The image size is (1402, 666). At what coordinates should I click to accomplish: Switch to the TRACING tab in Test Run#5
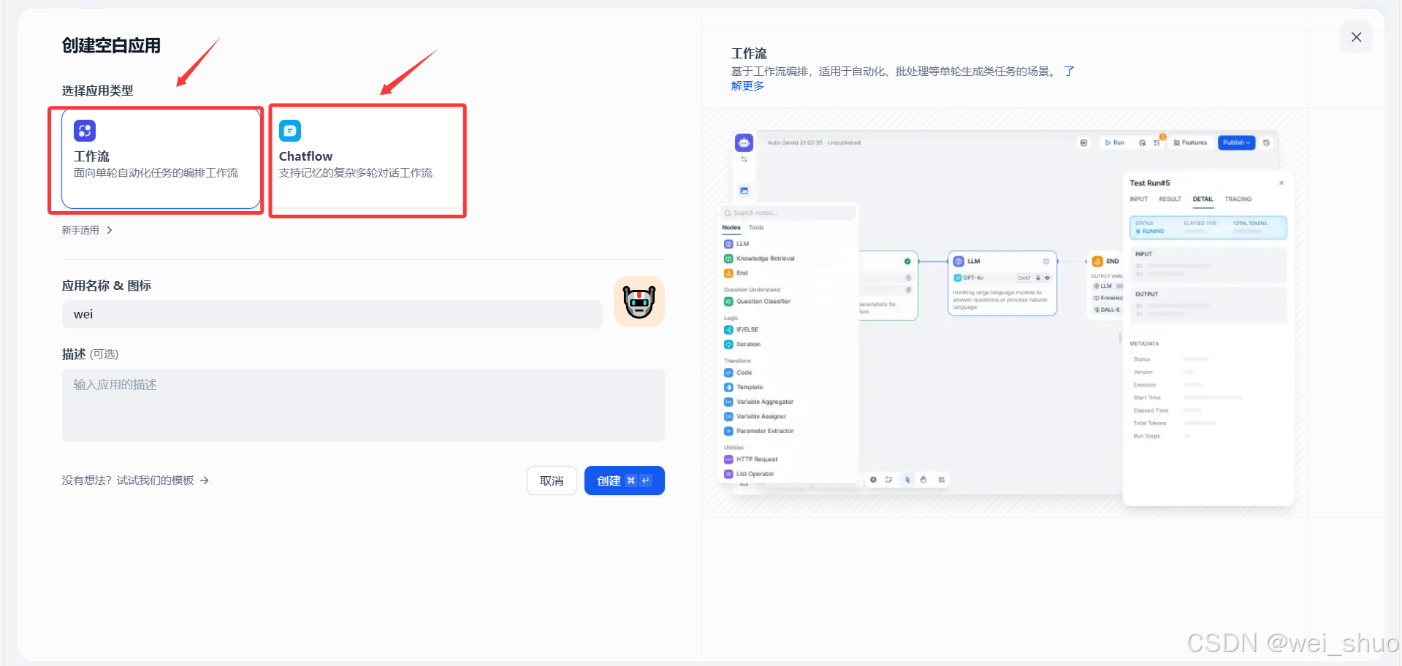click(1238, 199)
